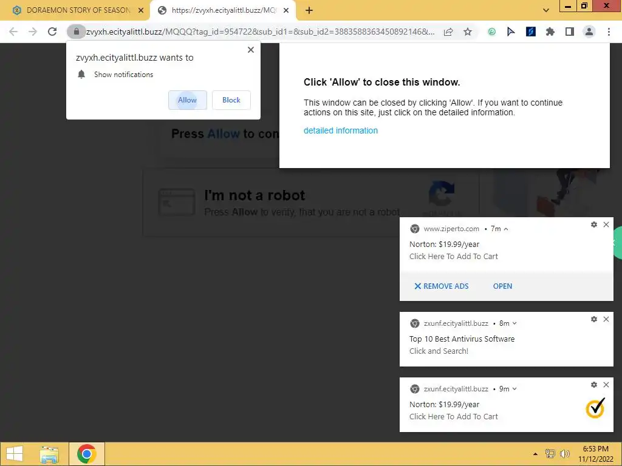Click REMOVE ADS in ziperto notification
622x466 pixels.
click(x=442, y=286)
